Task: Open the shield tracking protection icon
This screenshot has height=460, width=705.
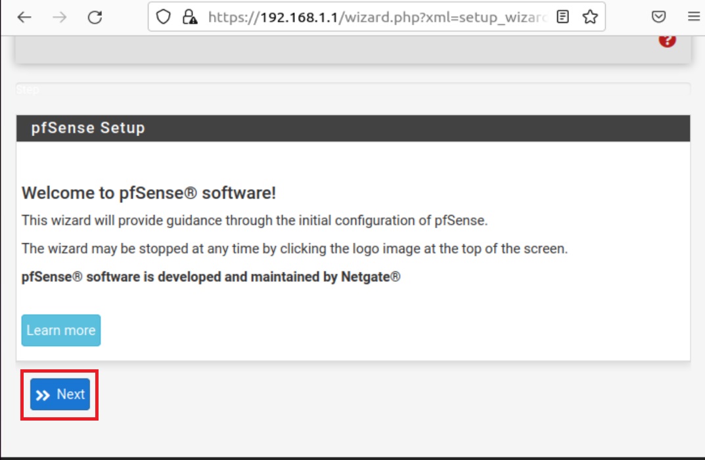Action: [x=163, y=17]
